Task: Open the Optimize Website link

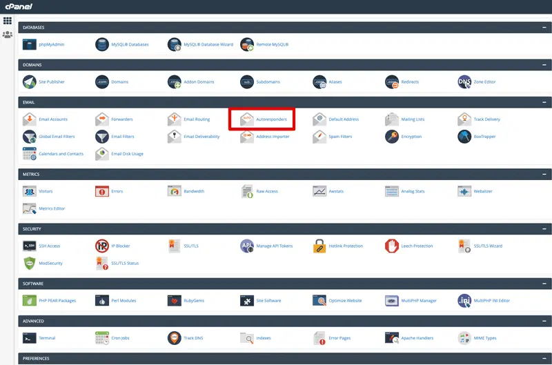Action: click(x=345, y=301)
